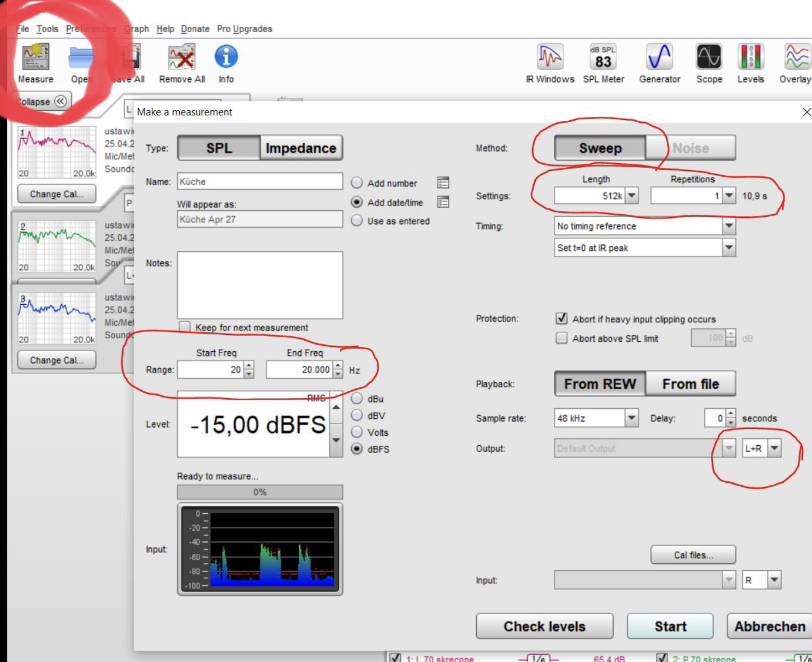Select From REW playback
Viewport: 812px width, 662px height.
tap(600, 384)
